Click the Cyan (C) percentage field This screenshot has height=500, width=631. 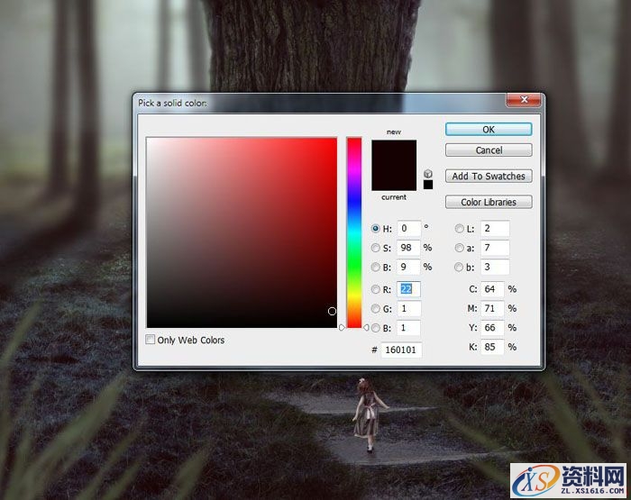[492, 289]
